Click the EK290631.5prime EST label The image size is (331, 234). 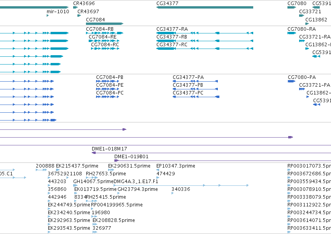129,166
